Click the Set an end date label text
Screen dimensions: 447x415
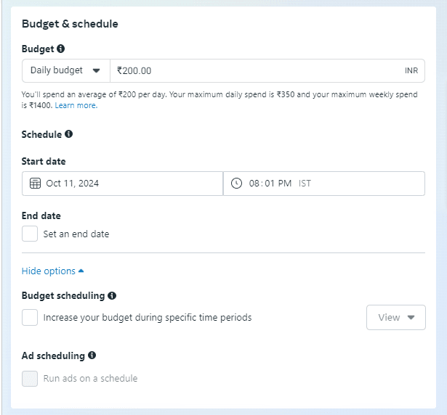76,234
